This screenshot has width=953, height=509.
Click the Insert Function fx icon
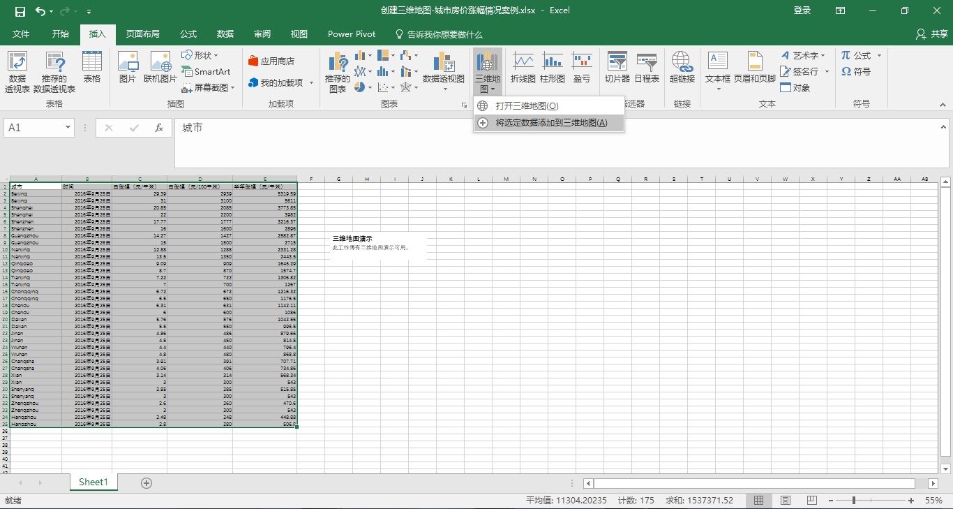(x=159, y=128)
